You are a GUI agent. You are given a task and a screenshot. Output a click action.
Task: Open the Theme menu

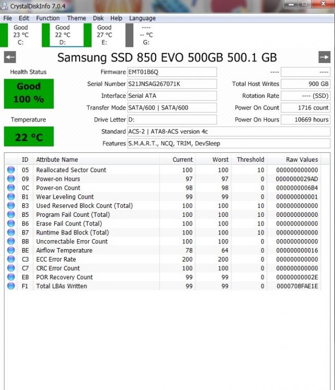coord(76,18)
